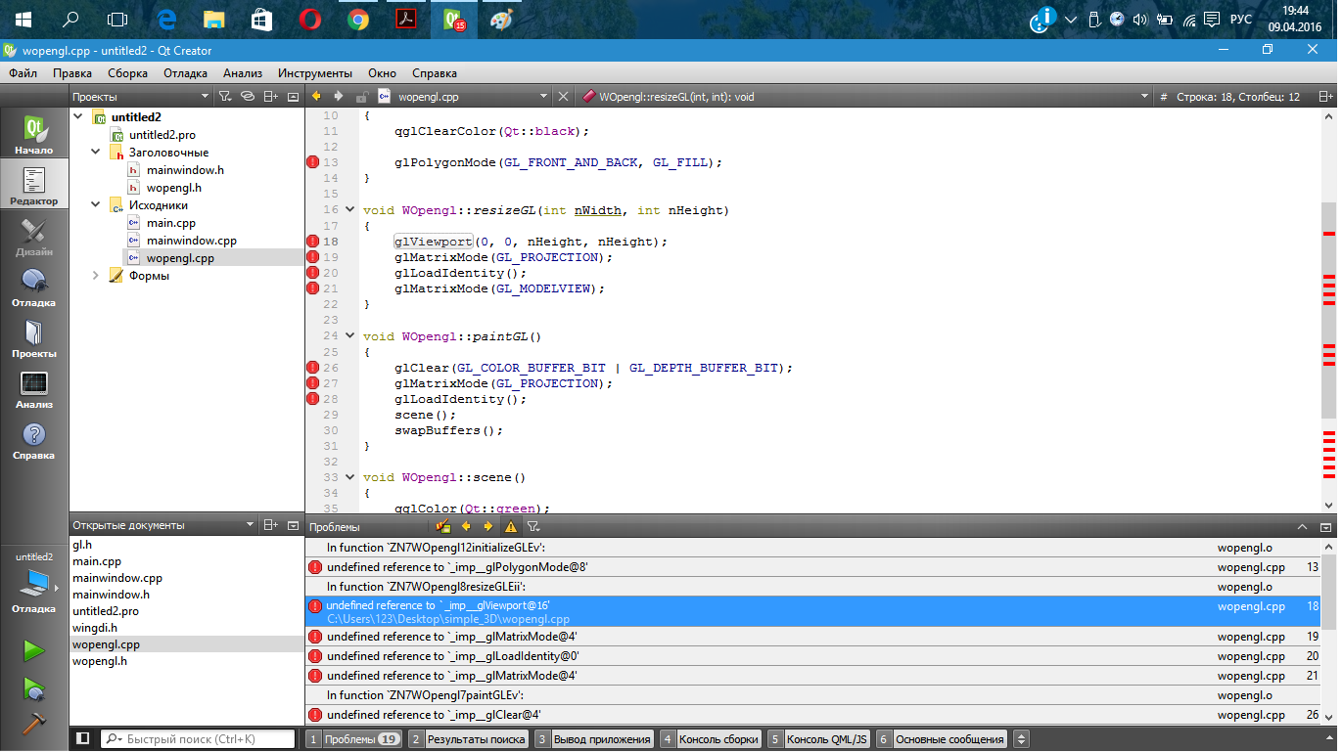Go to next issue in Проблемы
Image resolution: width=1342 pixels, height=753 pixels.
[x=488, y=526]
